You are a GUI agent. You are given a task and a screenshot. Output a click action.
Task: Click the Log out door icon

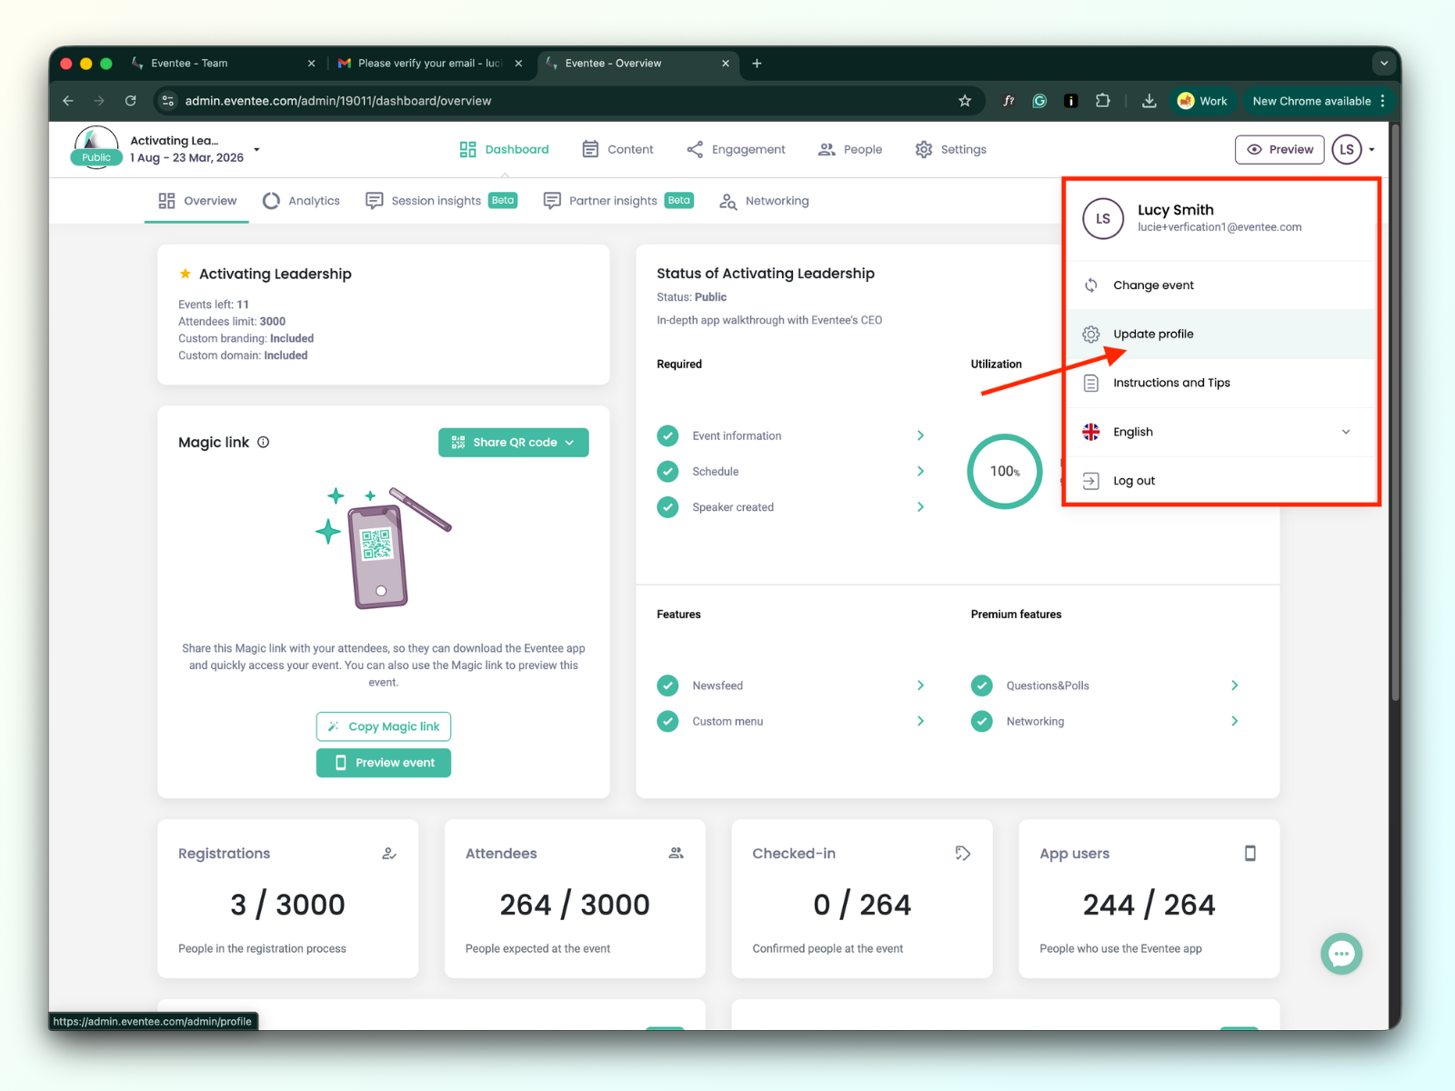[1091, 481]
